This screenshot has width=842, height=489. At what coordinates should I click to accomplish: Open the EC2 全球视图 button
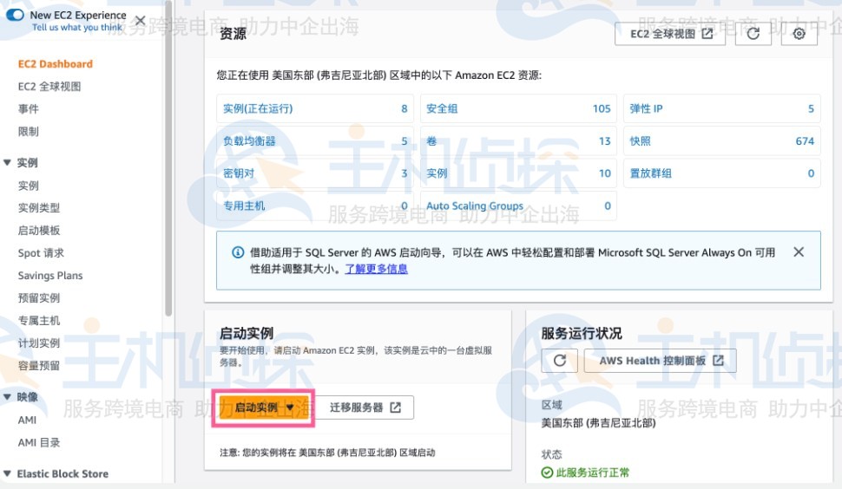coord(670,34)
